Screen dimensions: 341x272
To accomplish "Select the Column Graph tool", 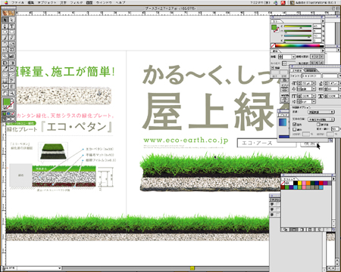I will (12, 56).
